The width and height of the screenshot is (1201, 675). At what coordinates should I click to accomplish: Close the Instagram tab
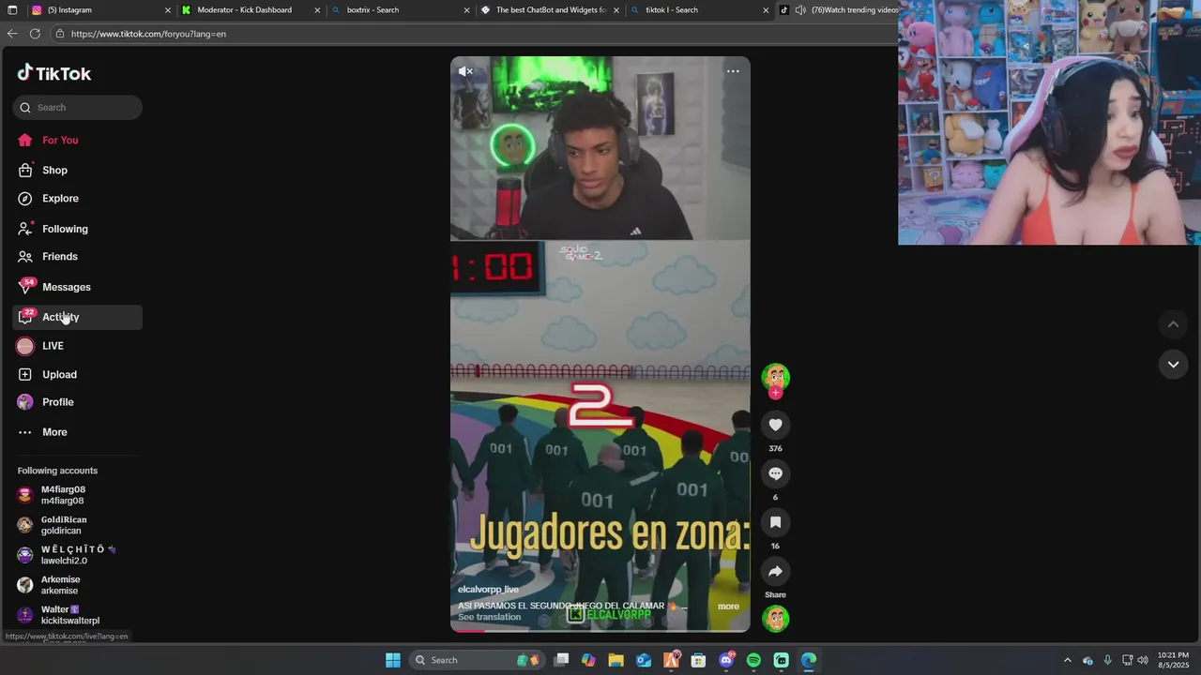coord(168,10)
